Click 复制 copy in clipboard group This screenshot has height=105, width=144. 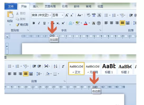20,19
